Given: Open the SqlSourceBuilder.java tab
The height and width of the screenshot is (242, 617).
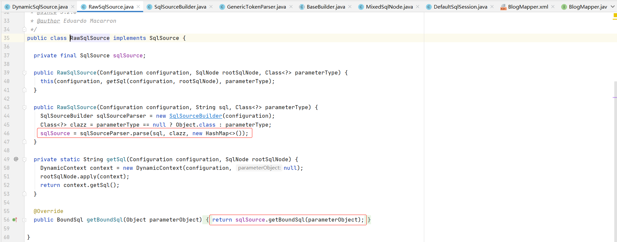Looking at the screenshot, I should click(180, 7).
